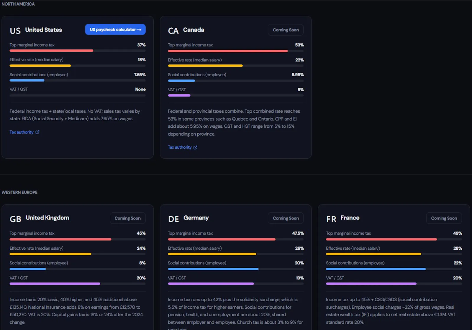
Task: Click the 49% value in France card
Action: [x=458, y=233]
